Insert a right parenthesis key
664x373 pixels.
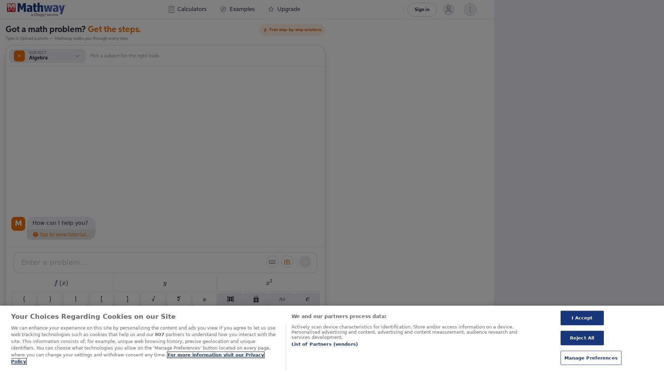pyautogui.click(x=50, y=299)
